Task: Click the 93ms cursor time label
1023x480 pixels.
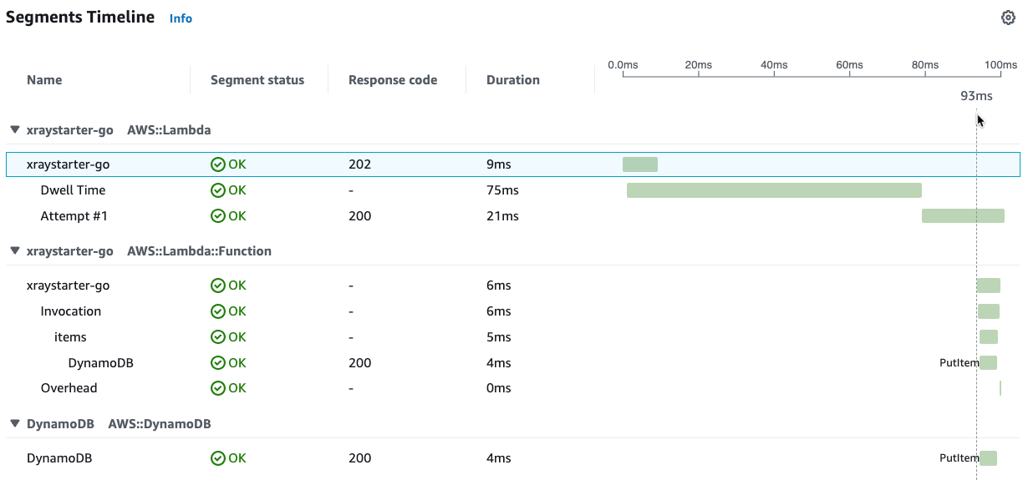Action: click(x=976, y=96)
